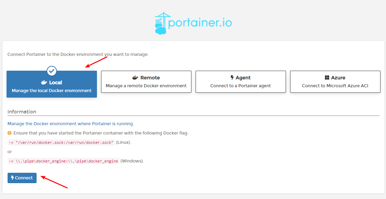Click 'Manage the Docker environment where Portainer is running'
Viewport: 386px width, 199px height.
pos(71,123)
